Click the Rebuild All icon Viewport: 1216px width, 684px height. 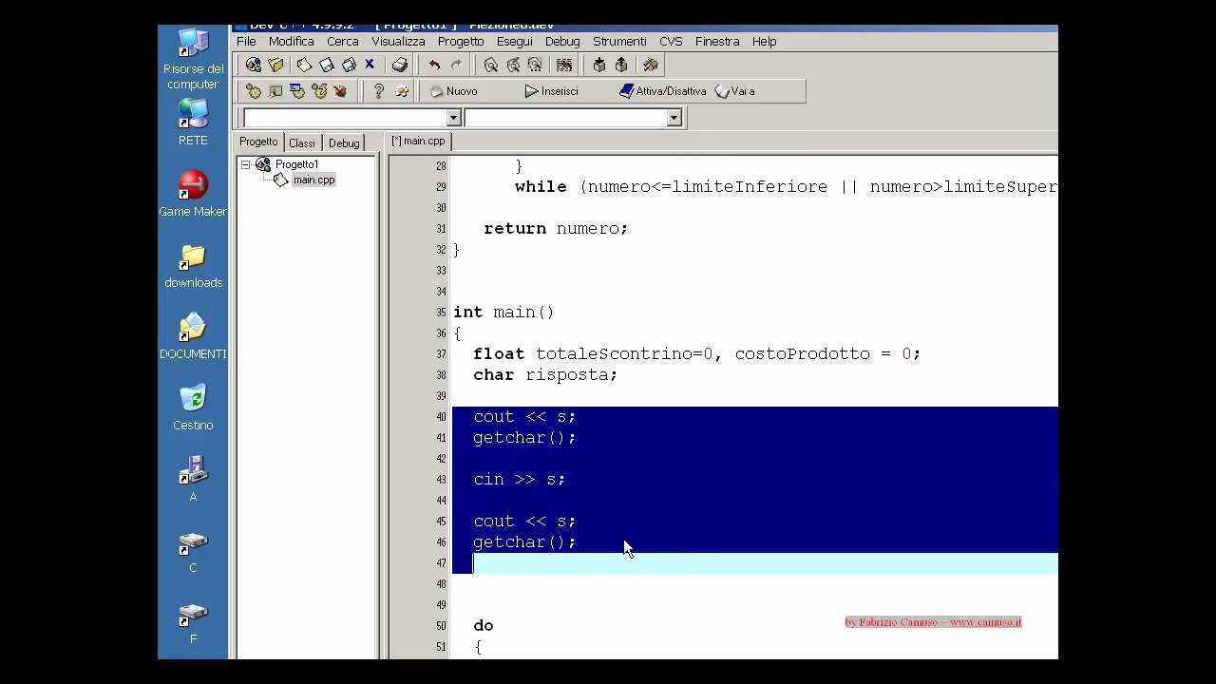319,91
